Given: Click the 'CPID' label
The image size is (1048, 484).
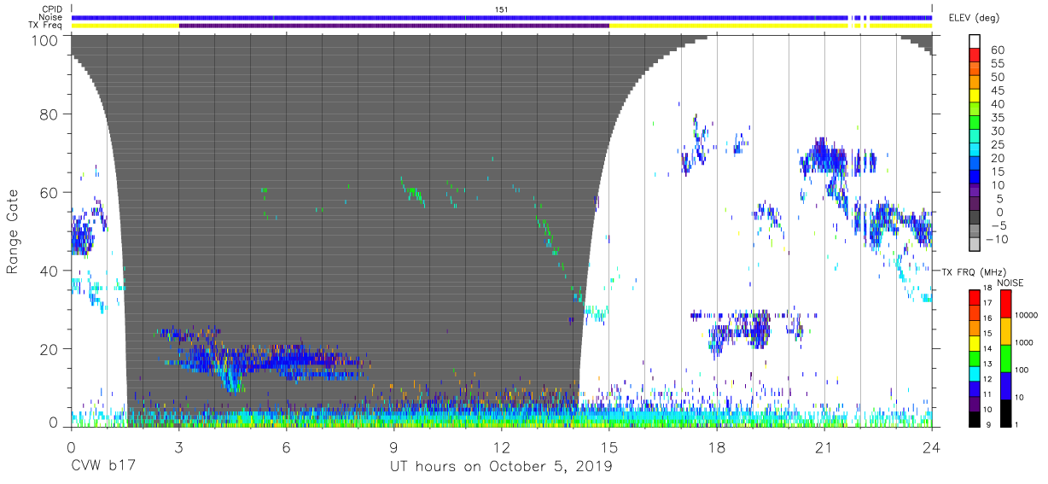Looking at the screenshot, I should [52, 9].
